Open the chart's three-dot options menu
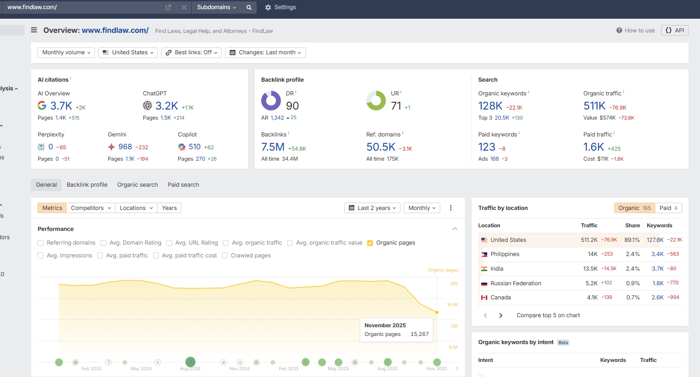 pyautogui.click(x=451, y=208)
